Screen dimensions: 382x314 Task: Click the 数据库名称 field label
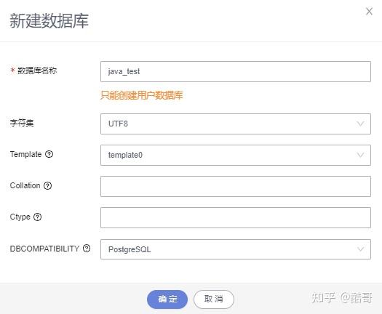coord(37,71)
